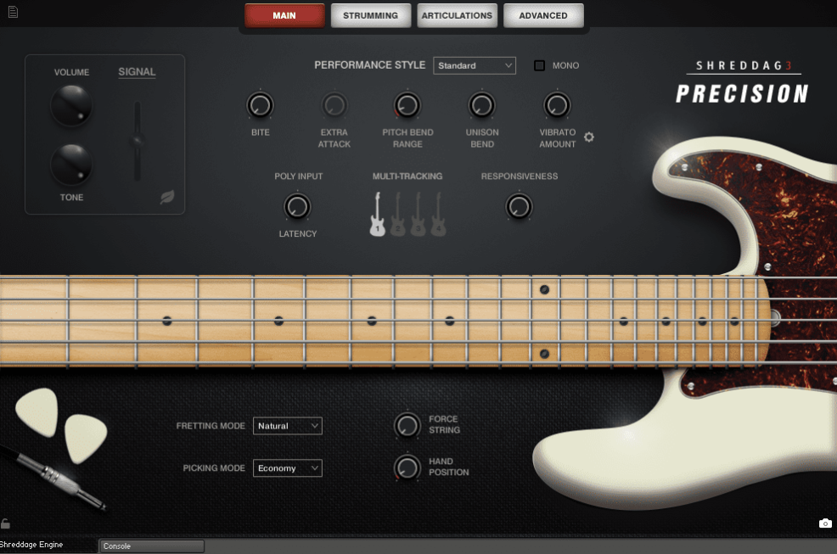Click the Console input field

[152, 546]
